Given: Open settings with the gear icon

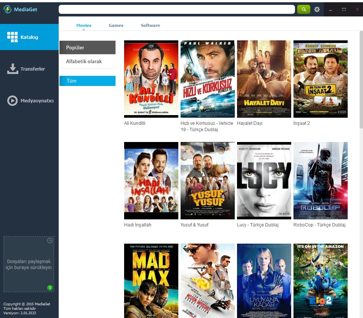Looking at the screenshot, I should (x=317, y=9).
